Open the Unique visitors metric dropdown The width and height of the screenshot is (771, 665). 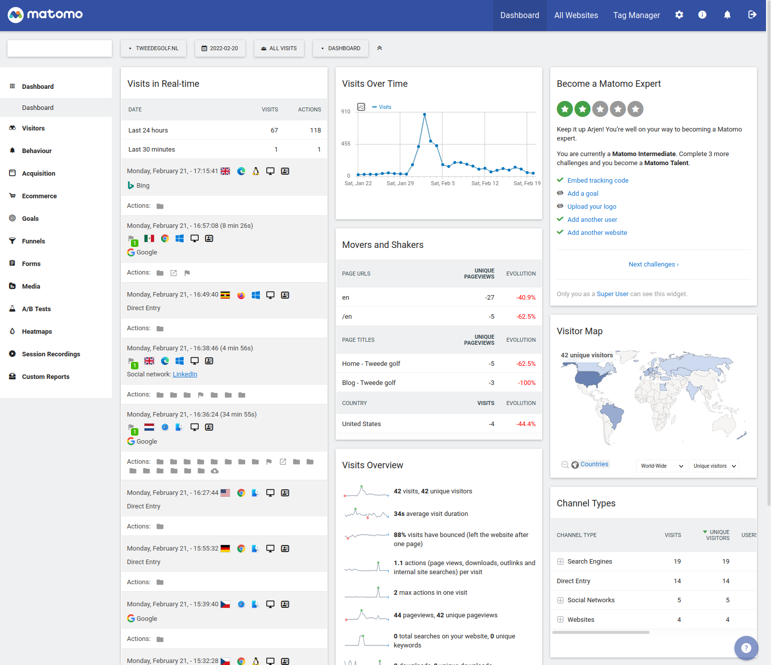point(714,466)
